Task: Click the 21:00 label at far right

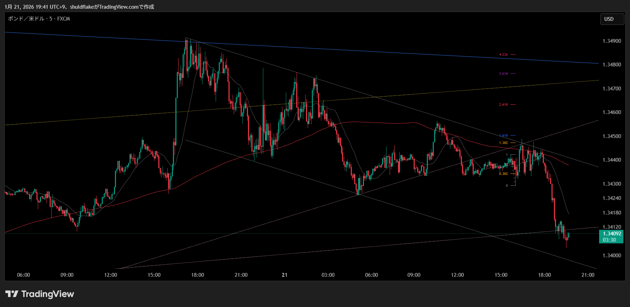Action: (588, 275)
